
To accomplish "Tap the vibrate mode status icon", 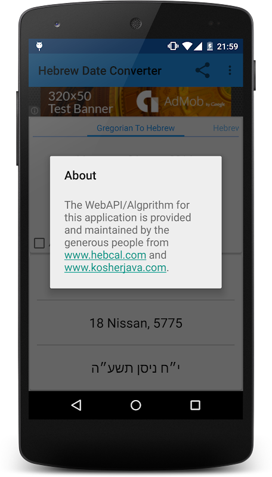I will click(x=173, y=47).
